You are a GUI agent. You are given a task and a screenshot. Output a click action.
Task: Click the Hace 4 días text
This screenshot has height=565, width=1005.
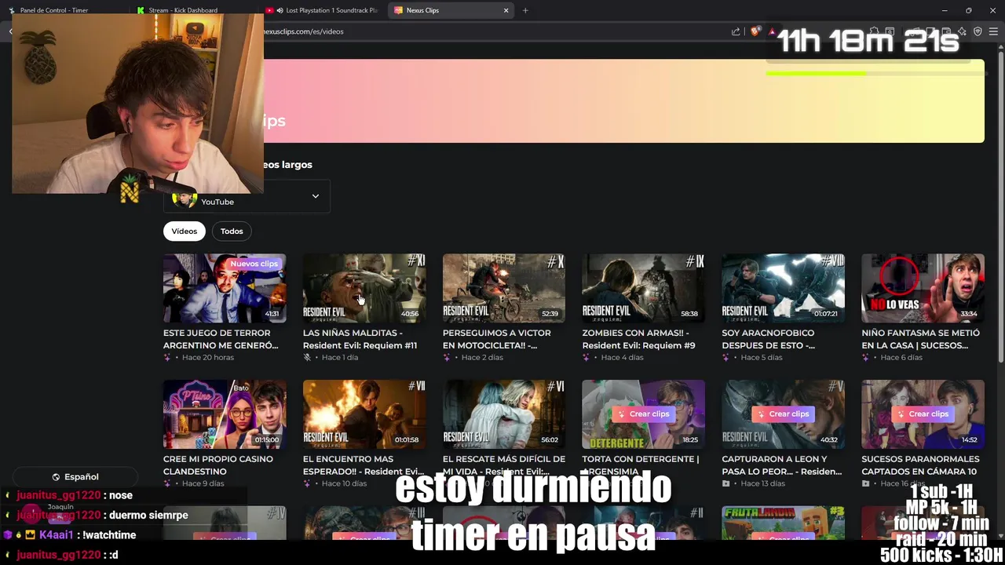[x=622, y=357]
